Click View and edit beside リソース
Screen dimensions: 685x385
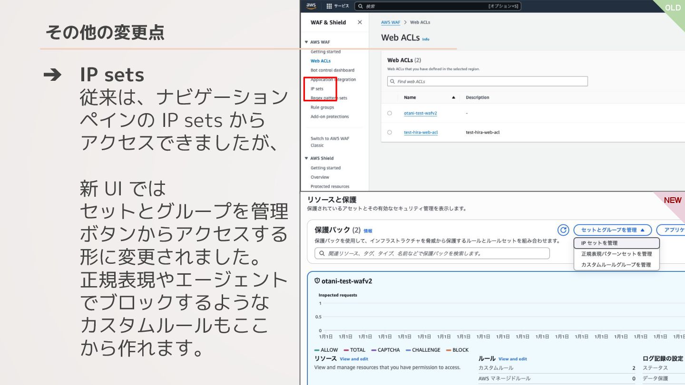[354, 359]
